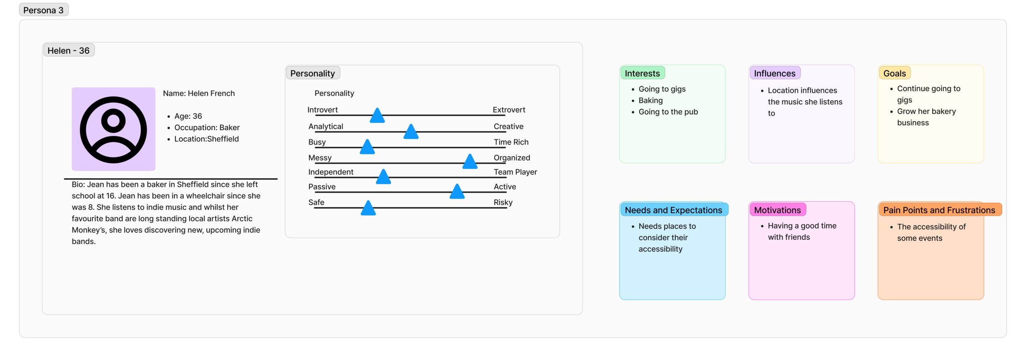Select the Passive-Active slider triangle
This screenshot has height=357, width=1026.
click(457, 192)
